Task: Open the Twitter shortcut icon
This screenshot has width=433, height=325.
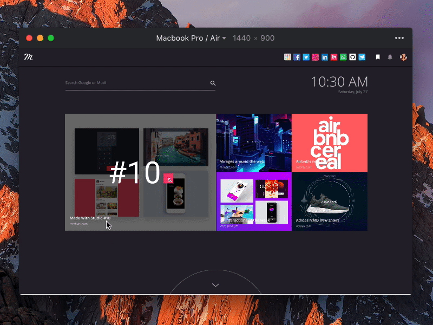Action: (306, 56)
